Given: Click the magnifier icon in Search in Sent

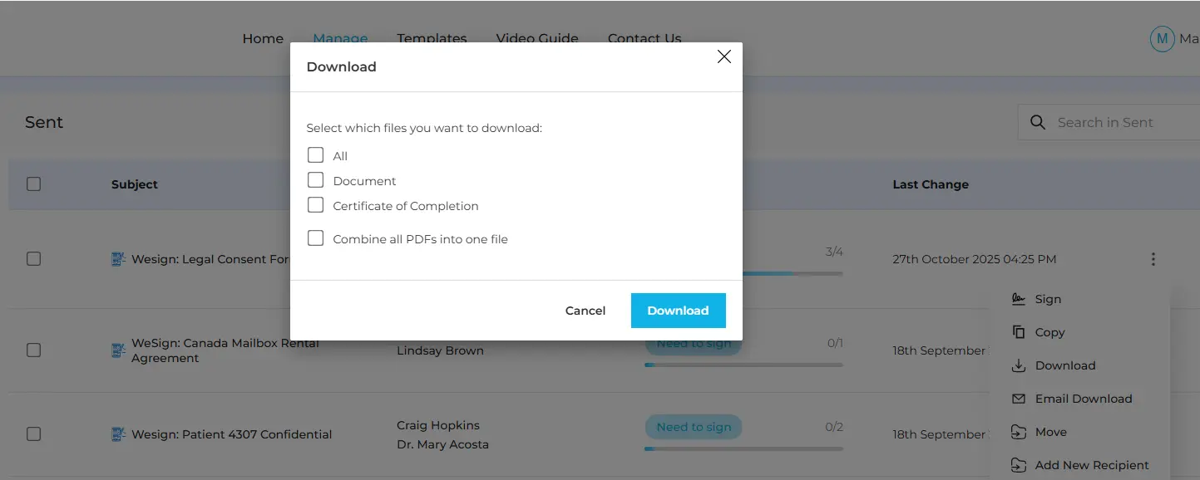Looking at the screenshot, I should (x=1037, y=122).
